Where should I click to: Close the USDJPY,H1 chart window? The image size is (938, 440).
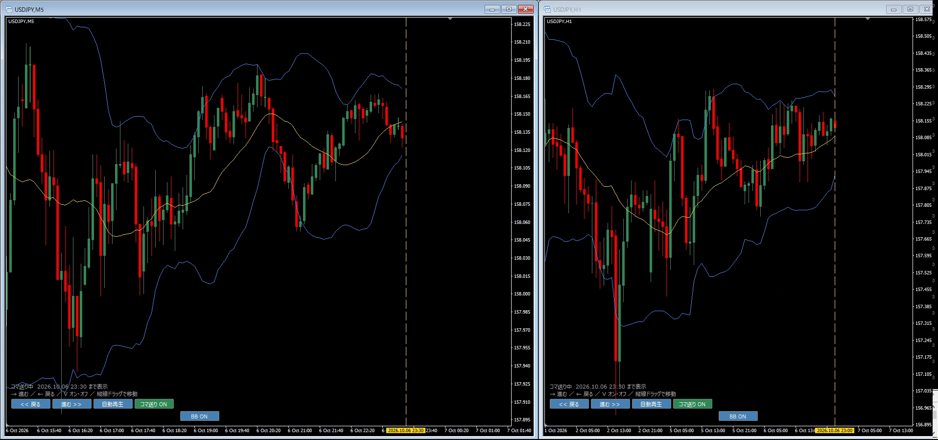927,9
